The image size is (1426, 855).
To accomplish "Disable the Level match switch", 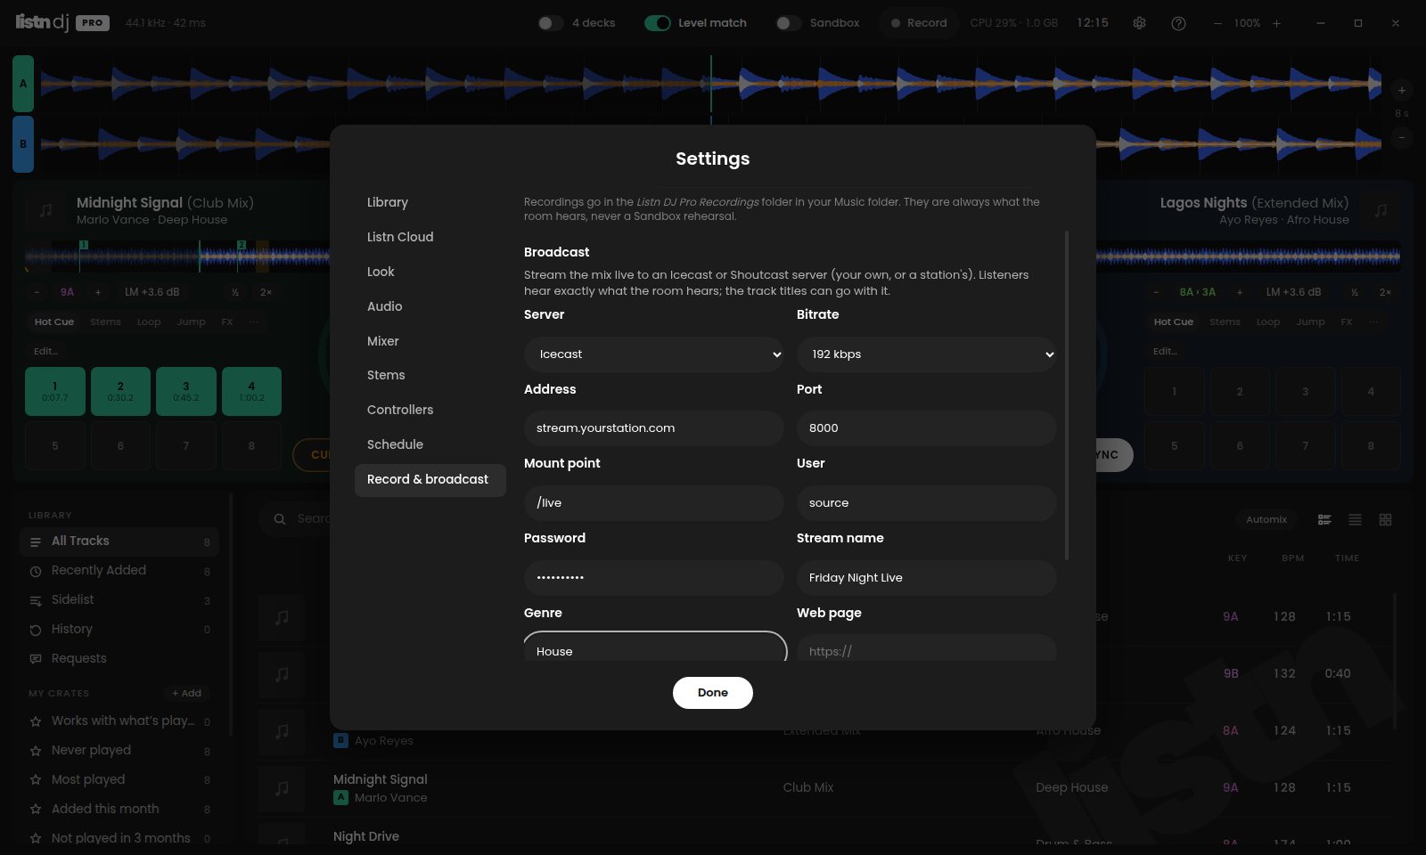I will (x=657, y=23).
